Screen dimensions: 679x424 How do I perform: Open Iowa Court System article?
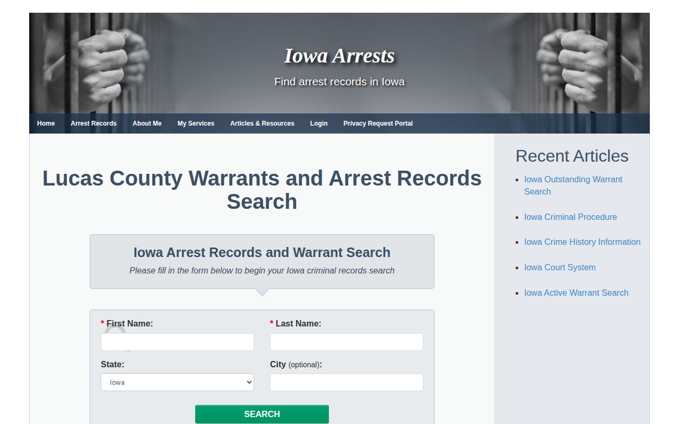(560, 267)
